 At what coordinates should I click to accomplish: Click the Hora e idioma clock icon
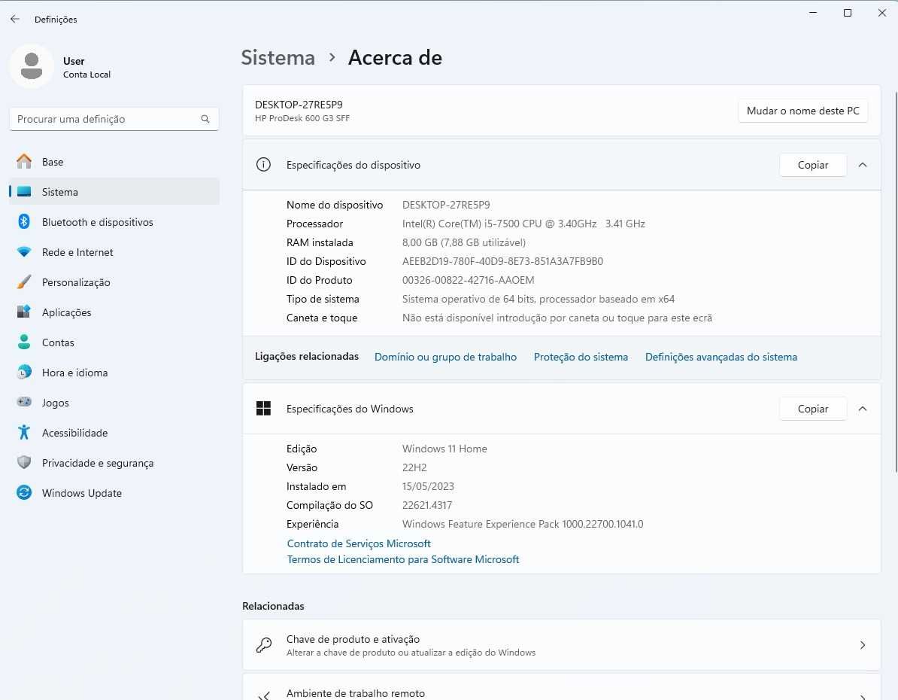(x=24, y=372)
